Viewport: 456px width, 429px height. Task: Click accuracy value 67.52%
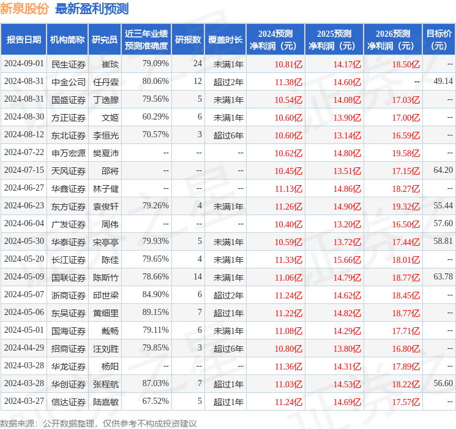(155, 401)
